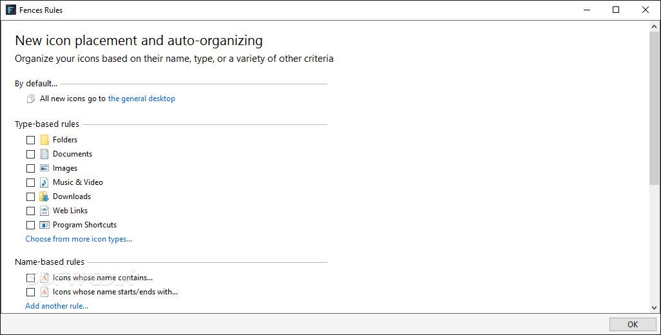Click the Documents page icon
Image resolution: width=661 pixels, height=335 pixels.
[x=44, y=154]
